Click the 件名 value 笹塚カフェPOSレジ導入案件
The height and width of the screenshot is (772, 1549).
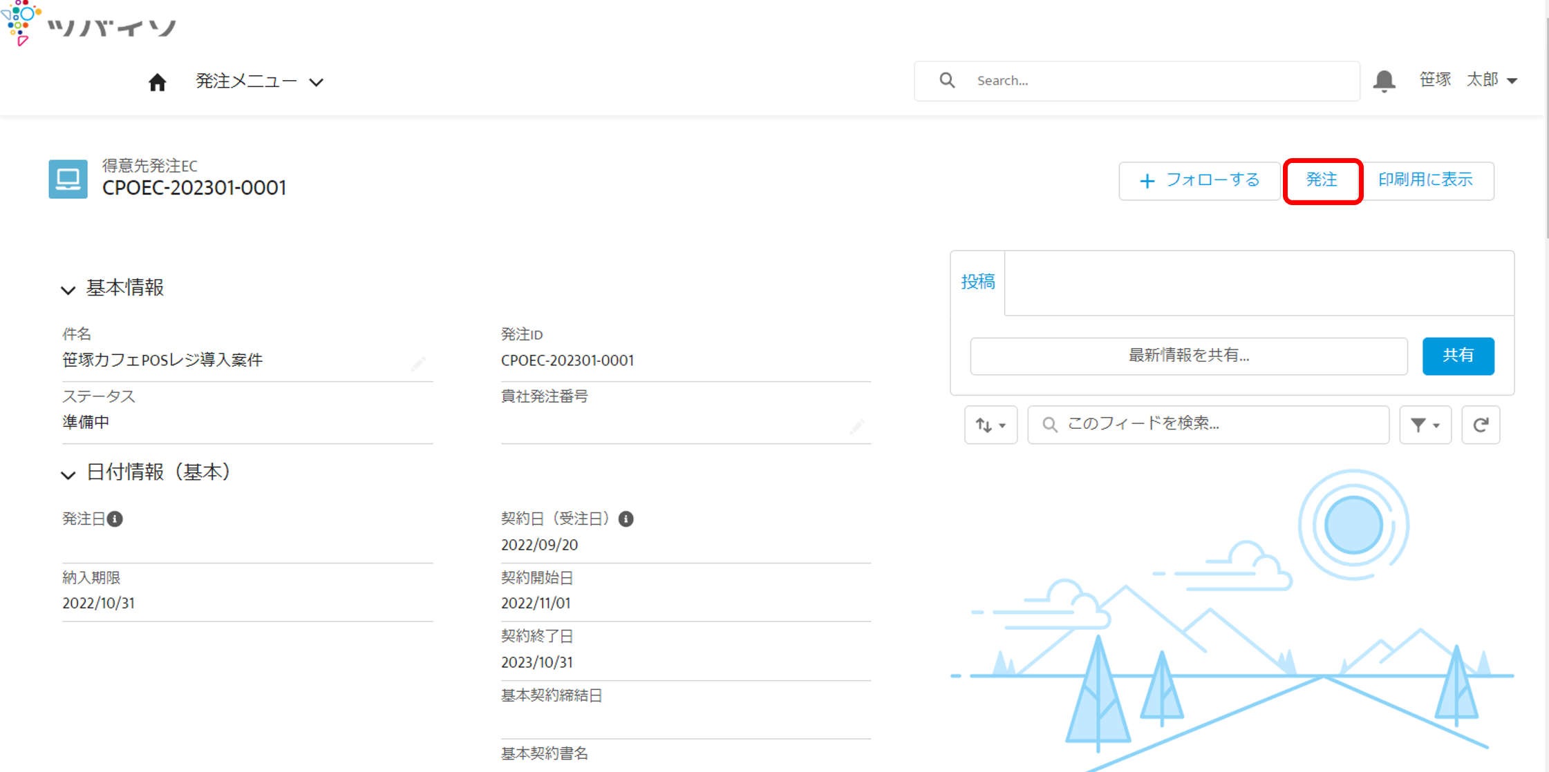coord(162,360)
